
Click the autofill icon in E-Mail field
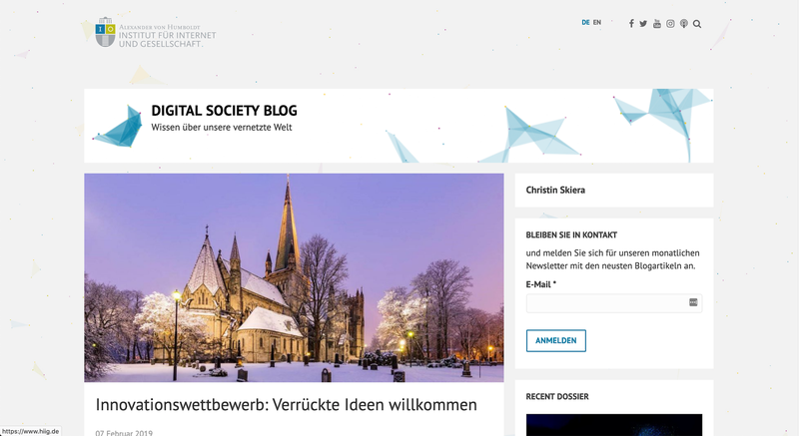(693, 302)
